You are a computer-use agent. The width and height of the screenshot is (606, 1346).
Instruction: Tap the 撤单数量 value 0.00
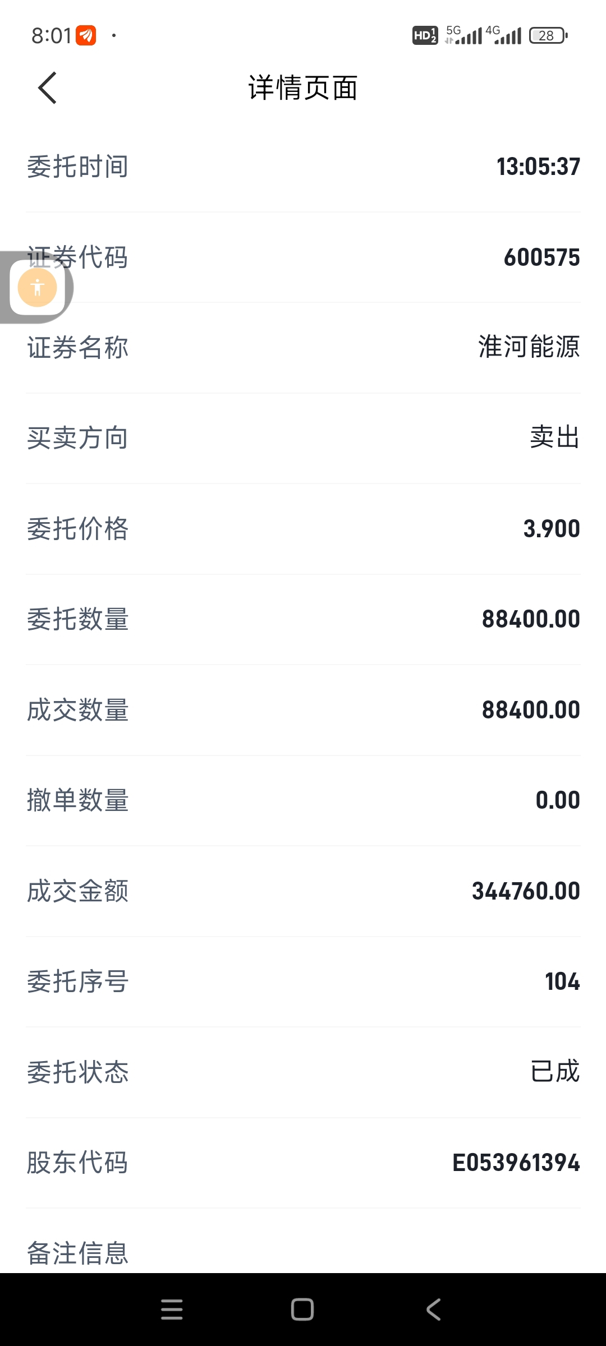click(x=558, y=800)
